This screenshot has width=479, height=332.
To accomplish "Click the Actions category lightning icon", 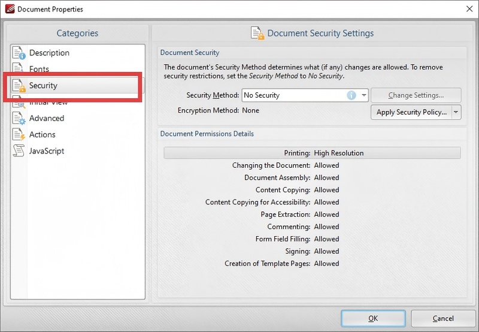I will click(x=19, y=135).
